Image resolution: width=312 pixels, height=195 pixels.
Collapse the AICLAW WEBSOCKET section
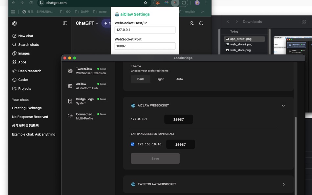pyautogui.click(x=283, y=105)
